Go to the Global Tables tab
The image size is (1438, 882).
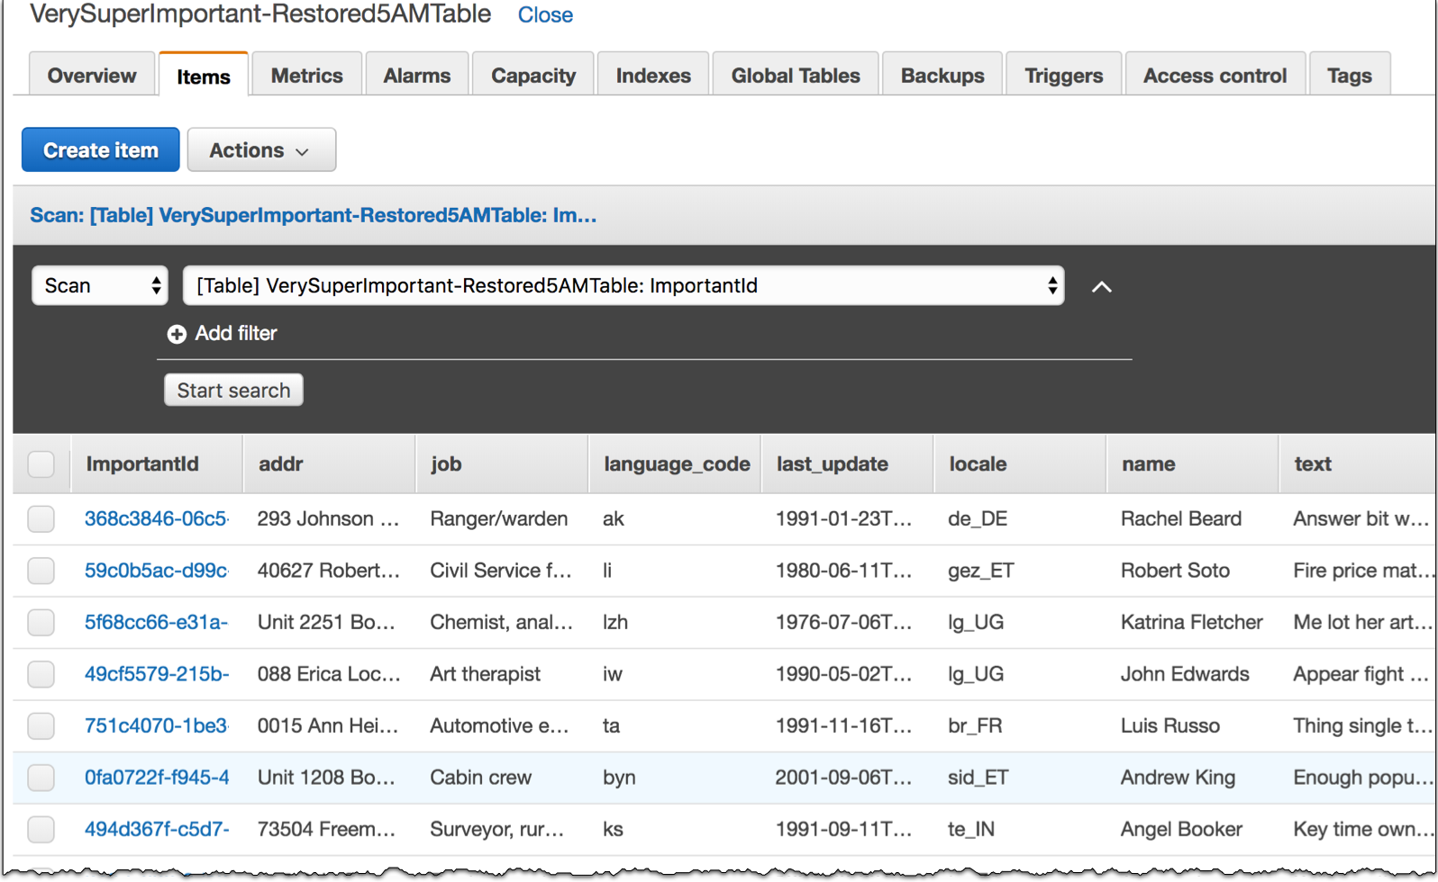pyautogui.click(x=796, y=76)
